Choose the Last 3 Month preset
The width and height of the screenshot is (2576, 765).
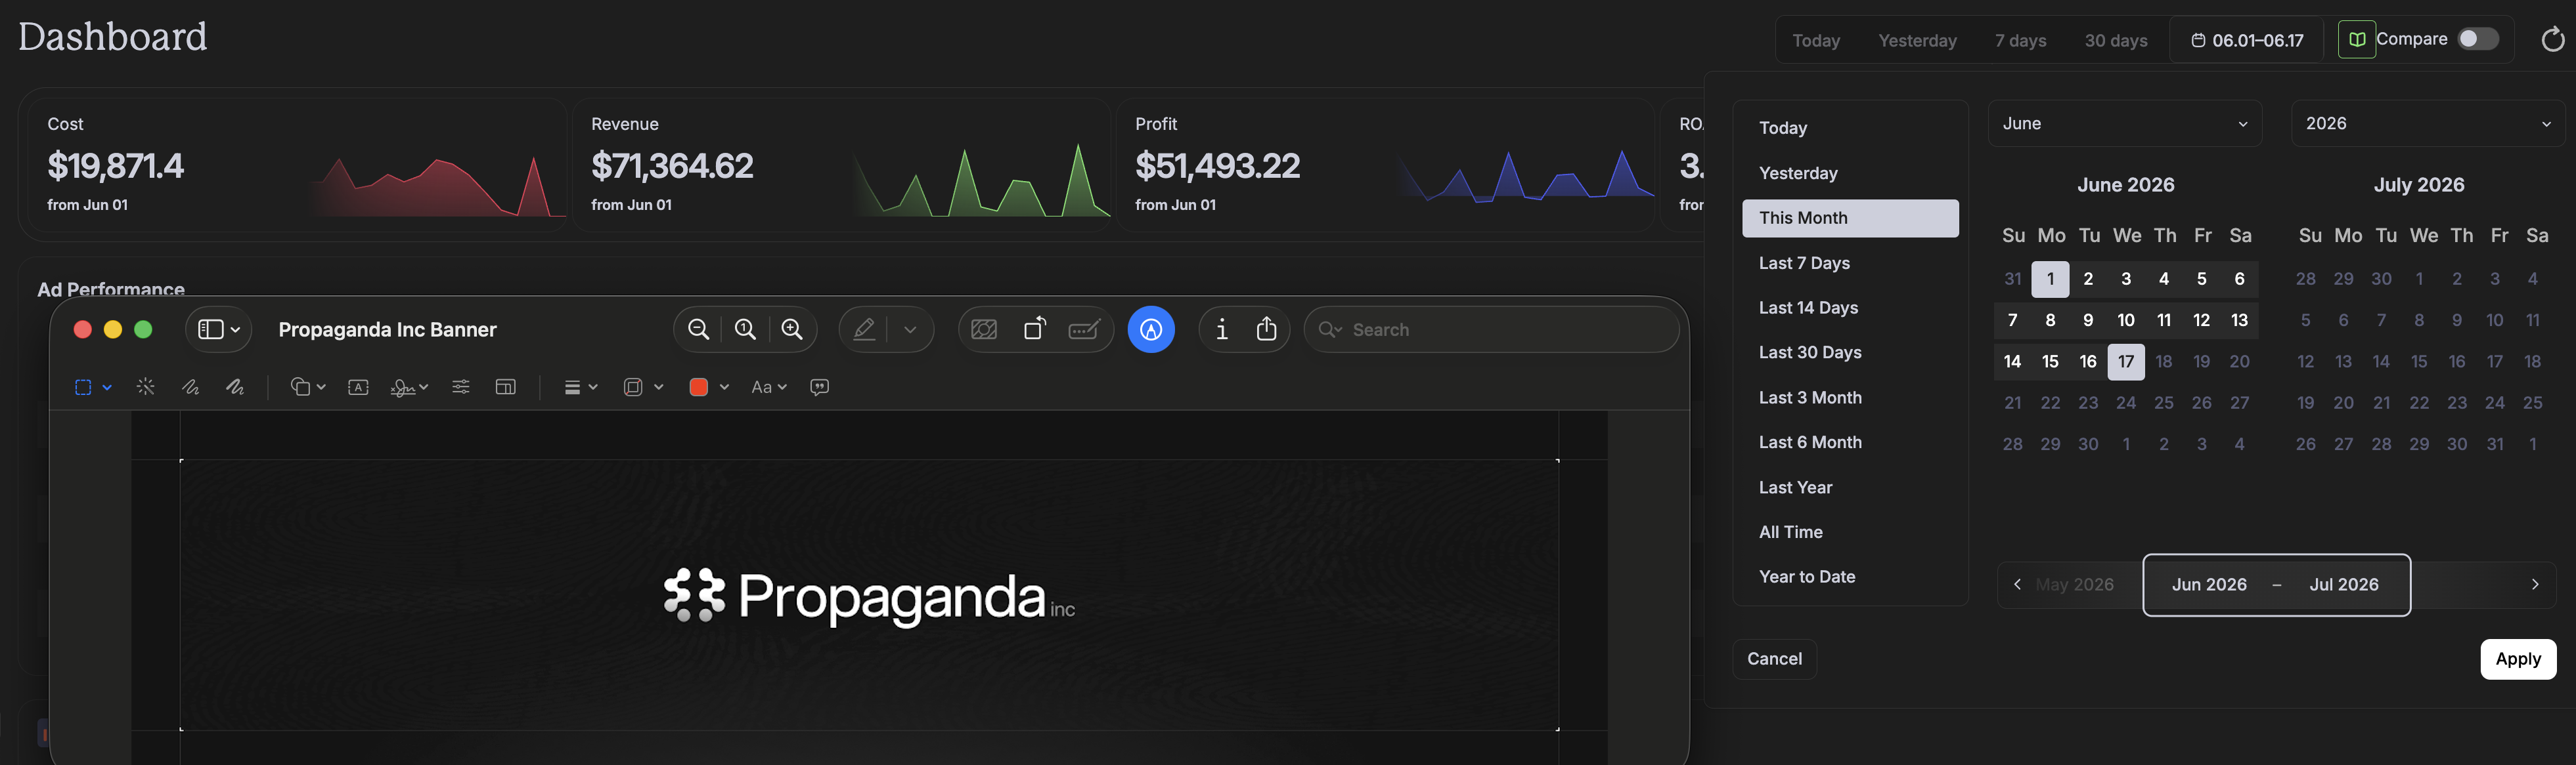(x=1849, y=398)
